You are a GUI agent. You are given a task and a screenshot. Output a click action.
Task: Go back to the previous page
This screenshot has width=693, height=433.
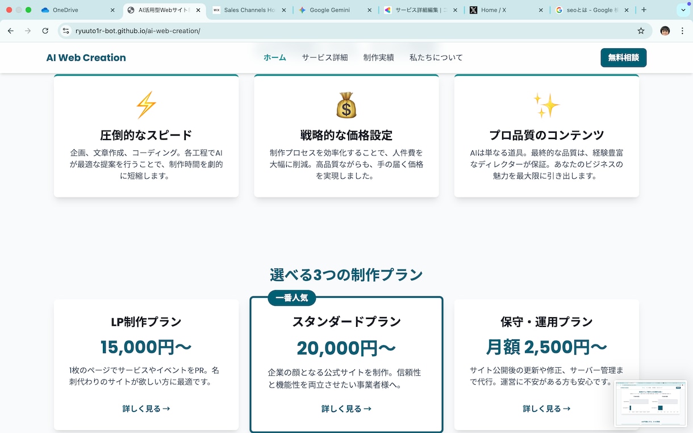click(x=10, y=31)
